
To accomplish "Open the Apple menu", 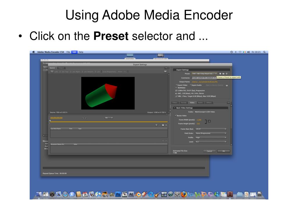I will coord(33,52).
